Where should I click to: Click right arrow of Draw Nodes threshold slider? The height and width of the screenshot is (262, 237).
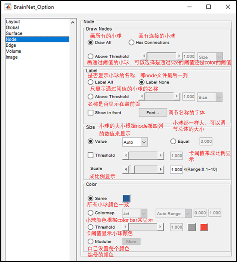click(179, 56)
